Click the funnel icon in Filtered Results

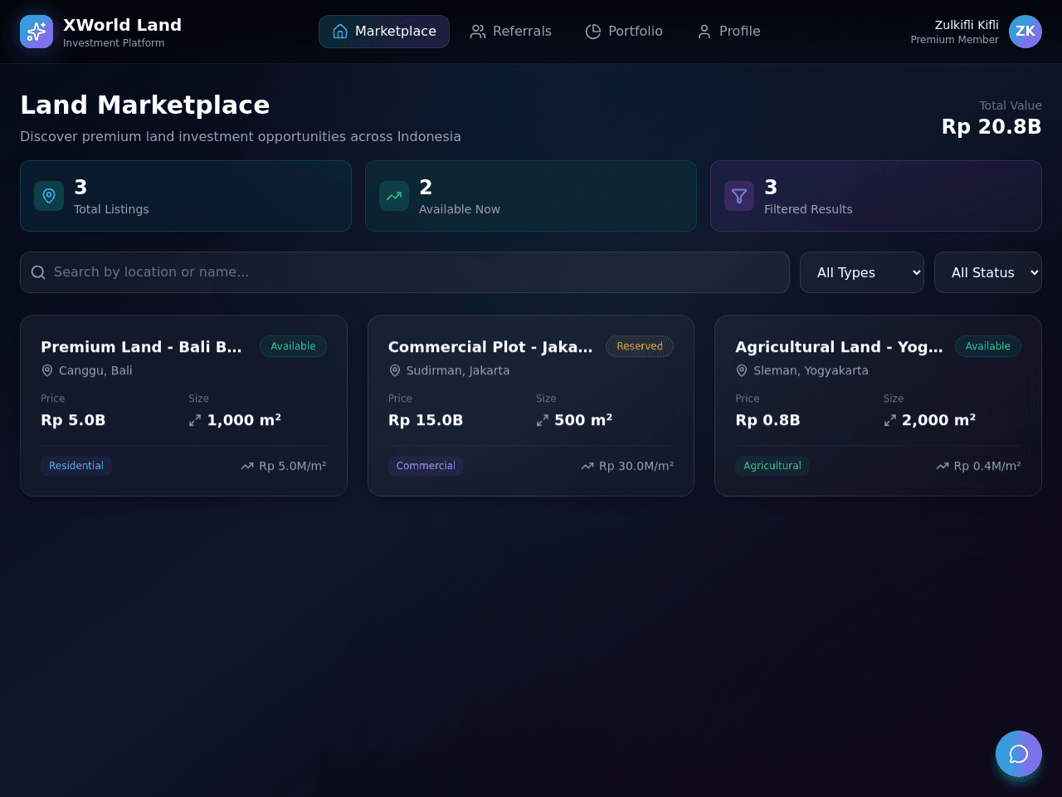click(x=739, y=196)
